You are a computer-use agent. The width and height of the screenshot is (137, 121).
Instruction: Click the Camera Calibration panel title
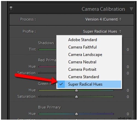coord(103,9)
